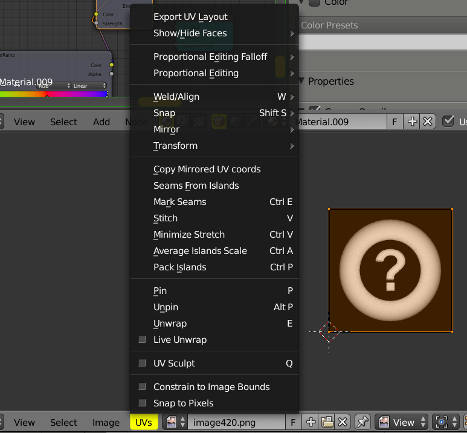This screenshot has width=467, height=433.
Task: Click the F fake user button for Material.009
Action: [x=395, y=122]
